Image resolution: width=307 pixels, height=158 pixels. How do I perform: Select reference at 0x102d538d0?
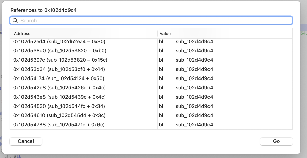60,51
